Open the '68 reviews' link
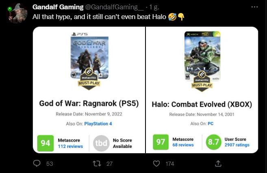267x173 pixels. tap(183, 145)
